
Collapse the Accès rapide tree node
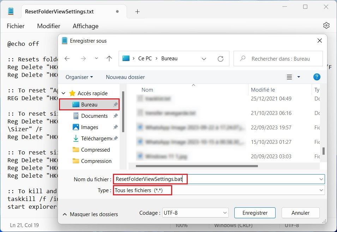(x=64, y=93)
